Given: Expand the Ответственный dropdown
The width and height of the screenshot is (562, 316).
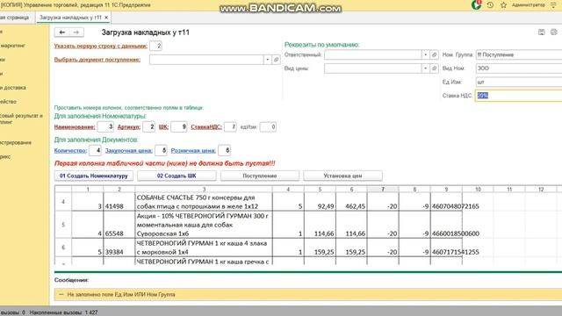Looking at the screenshot, I should (x=425, y=54).
